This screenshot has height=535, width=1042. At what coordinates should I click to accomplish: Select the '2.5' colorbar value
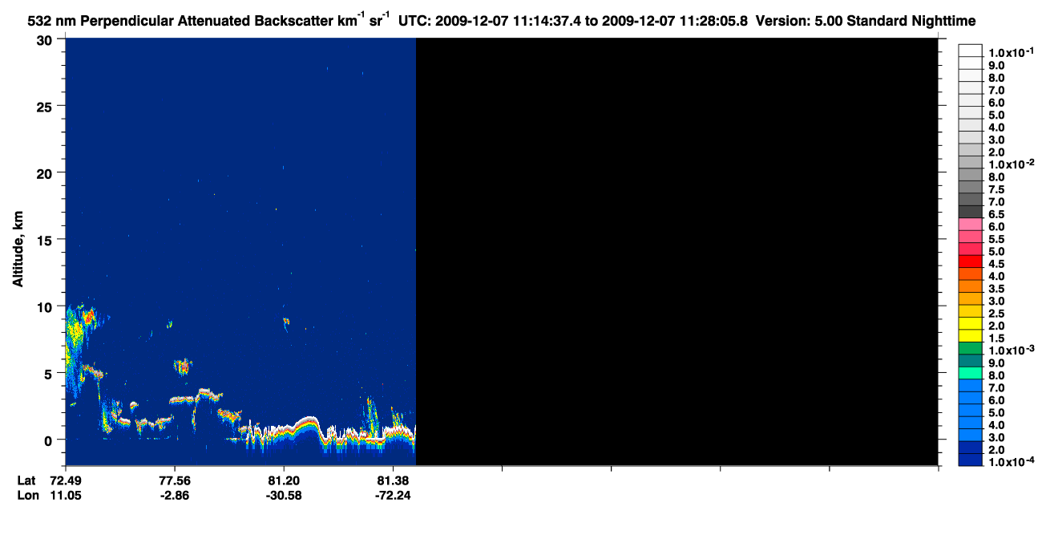click(996, 313)
